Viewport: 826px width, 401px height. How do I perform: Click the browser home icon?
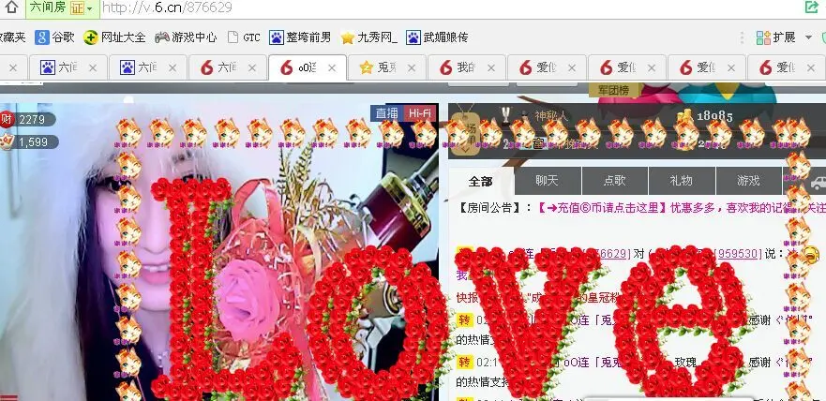pos(11,7)
